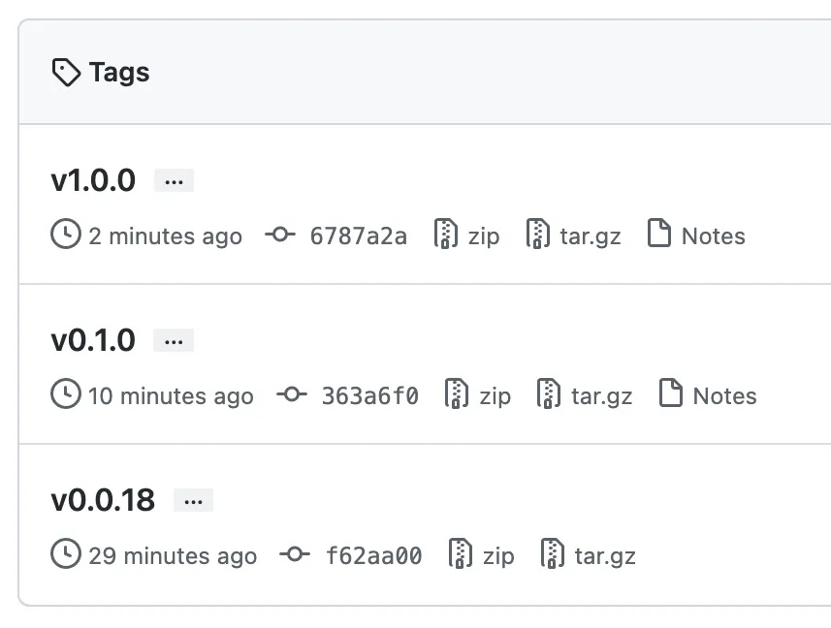Screen dimensions: 831x628
Task: Download the v0.0.18 zip archive
Action: [x=497, y=555]
